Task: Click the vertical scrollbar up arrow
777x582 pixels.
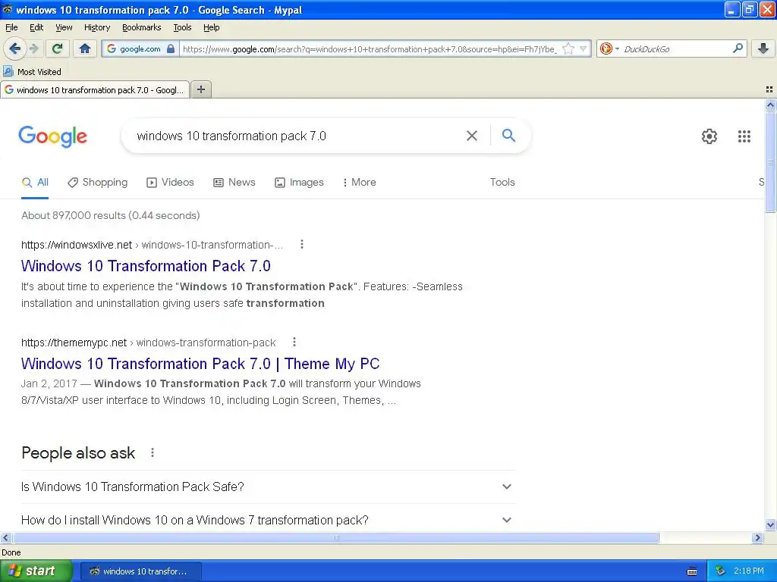Action: pyautogui.click(x=770, y=105)
